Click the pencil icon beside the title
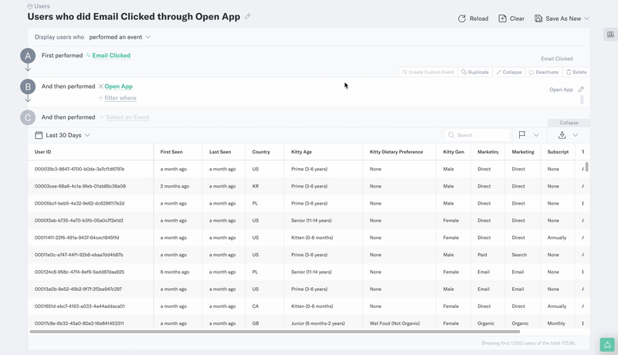This screenshot has height=355, width=618. coord(247,16)
